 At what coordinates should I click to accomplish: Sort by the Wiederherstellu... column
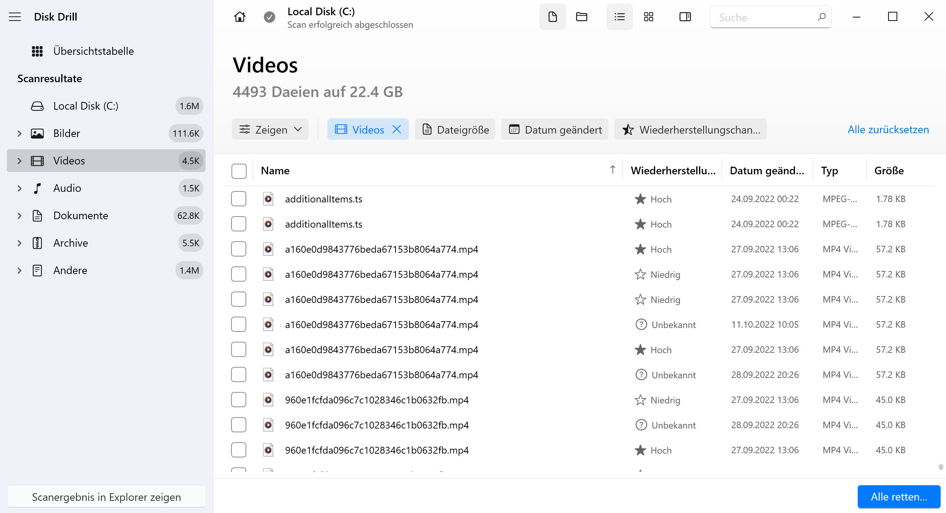tap(673, 170)
